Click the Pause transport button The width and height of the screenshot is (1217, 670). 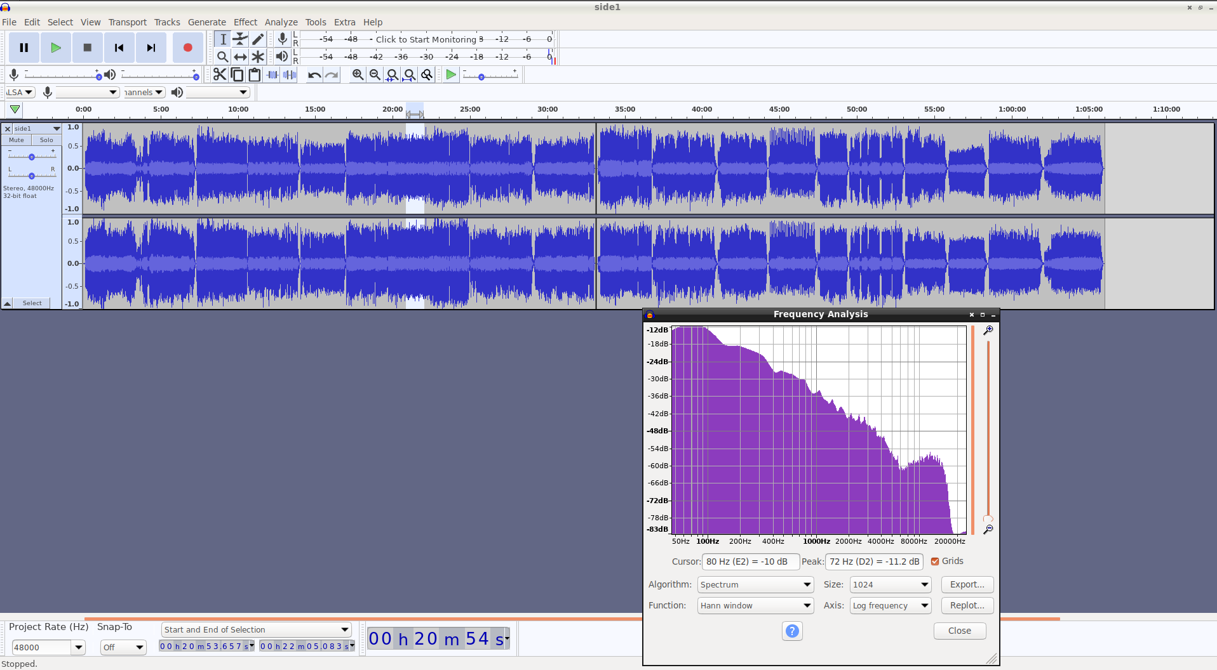tap(24, 48)
